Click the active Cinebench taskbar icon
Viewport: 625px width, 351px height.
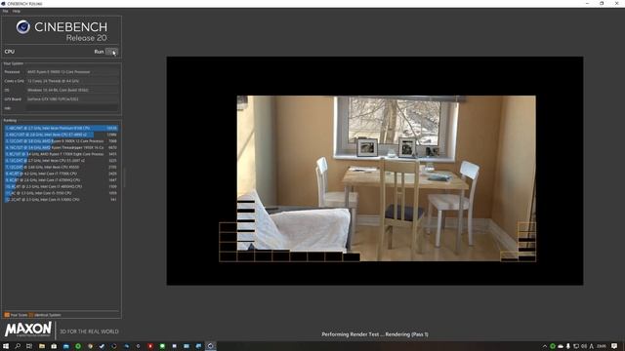point(211,346)
